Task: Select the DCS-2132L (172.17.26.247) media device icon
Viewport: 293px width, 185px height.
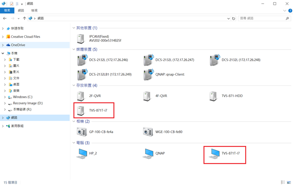Action: (149, 60)
